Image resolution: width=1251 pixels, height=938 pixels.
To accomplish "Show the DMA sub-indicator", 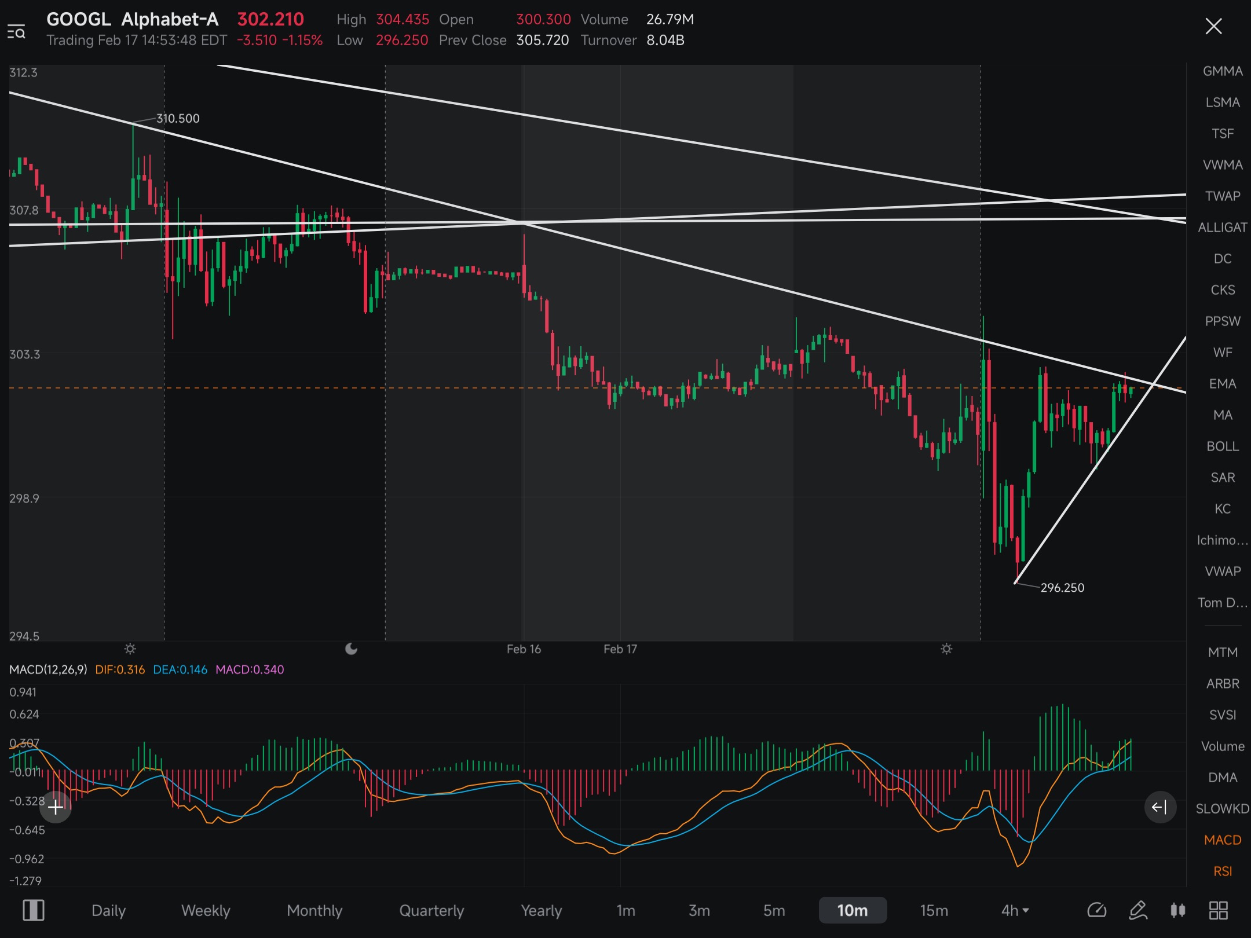I will pos(1223,778).
